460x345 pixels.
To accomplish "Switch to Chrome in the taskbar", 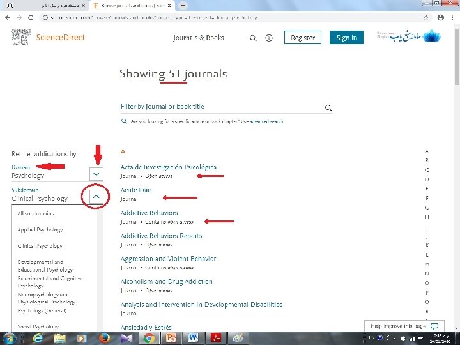I will point(149,339).
